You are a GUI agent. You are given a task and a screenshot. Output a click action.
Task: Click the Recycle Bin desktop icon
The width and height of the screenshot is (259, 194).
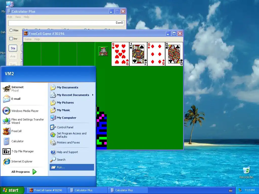click(x=246, y=172)
